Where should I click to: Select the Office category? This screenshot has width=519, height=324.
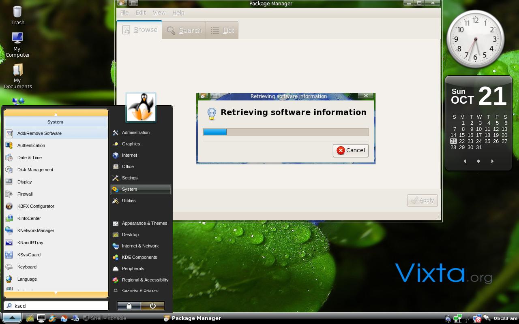[141, 166]
